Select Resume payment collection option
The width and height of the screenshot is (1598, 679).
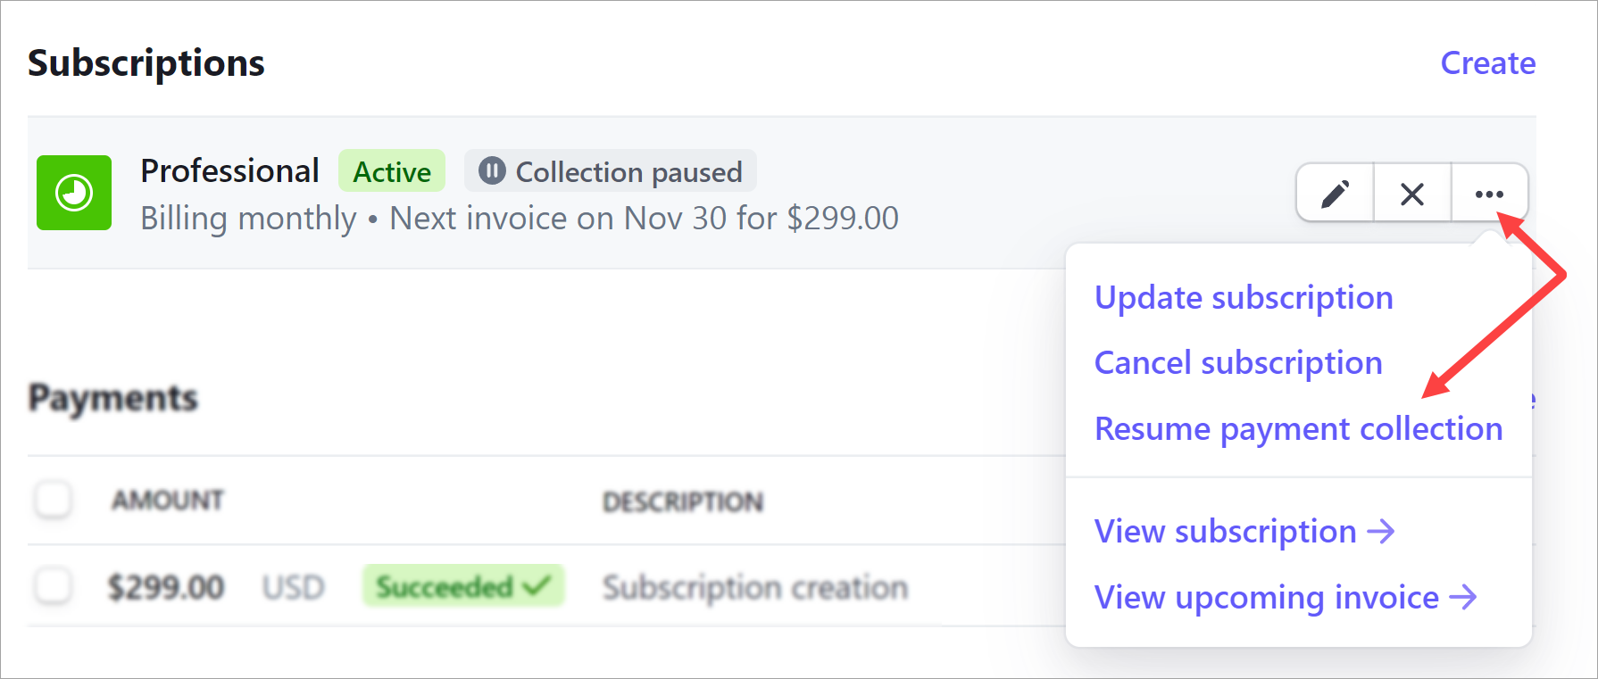pos(1299,429)
